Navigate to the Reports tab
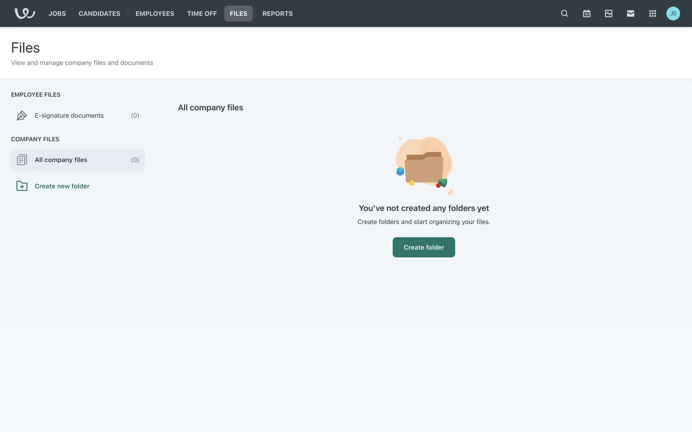 pyautogui.click(x=278, y=13)
